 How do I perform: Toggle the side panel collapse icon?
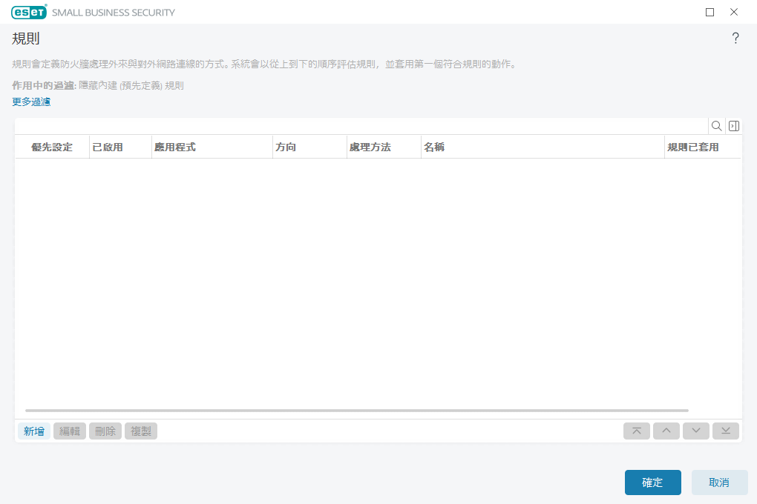734,126
